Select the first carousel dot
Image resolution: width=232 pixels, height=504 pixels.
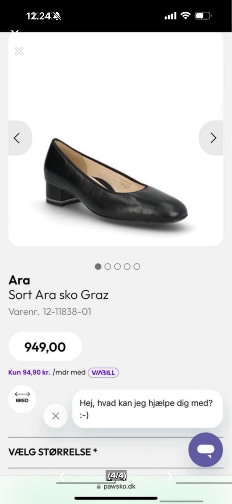click(98, 266)
